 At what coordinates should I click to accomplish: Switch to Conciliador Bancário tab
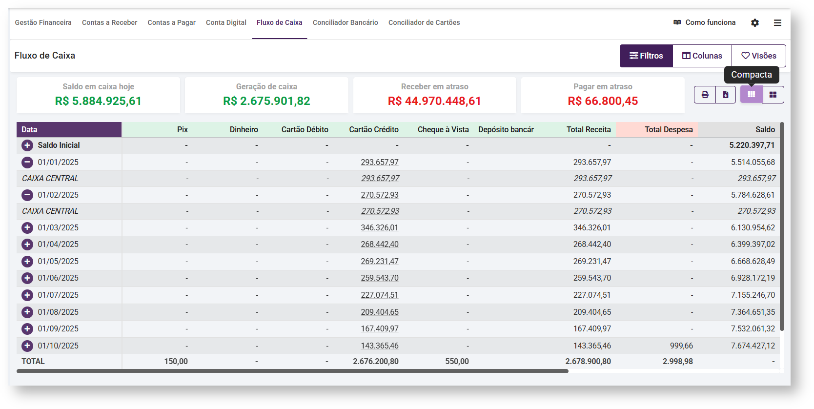pos(345,22)
